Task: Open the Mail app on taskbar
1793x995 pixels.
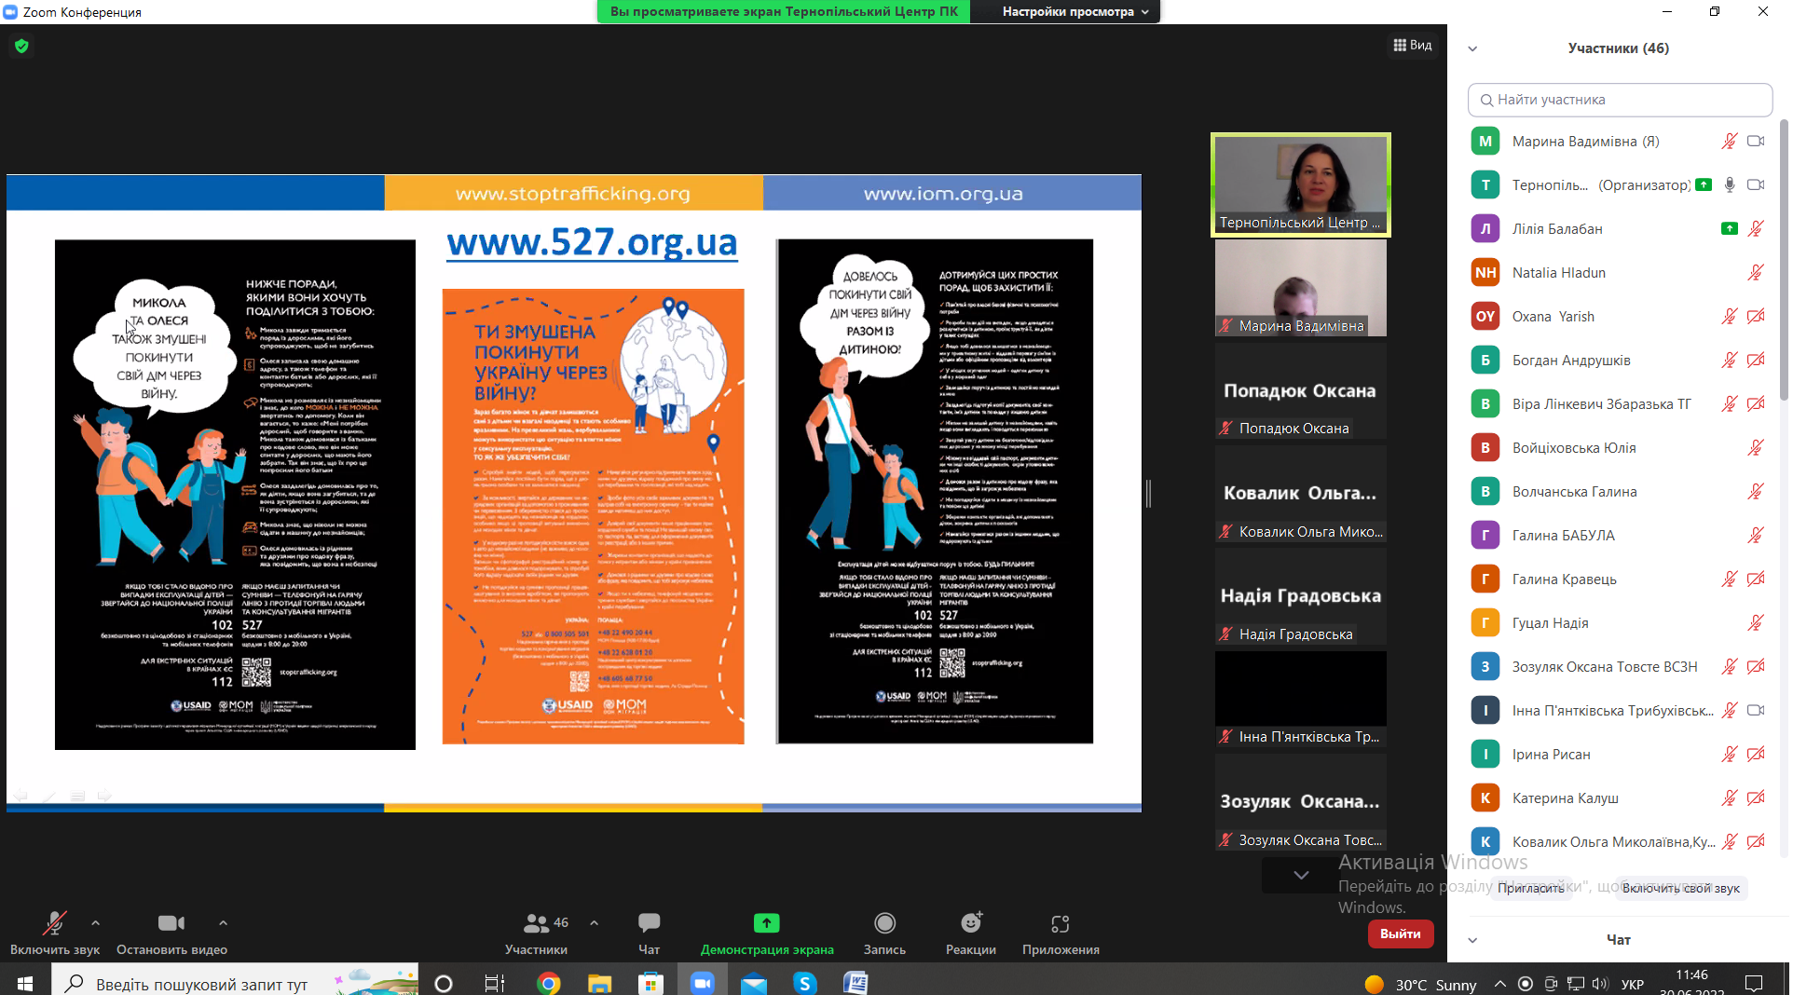Action: 753,983
